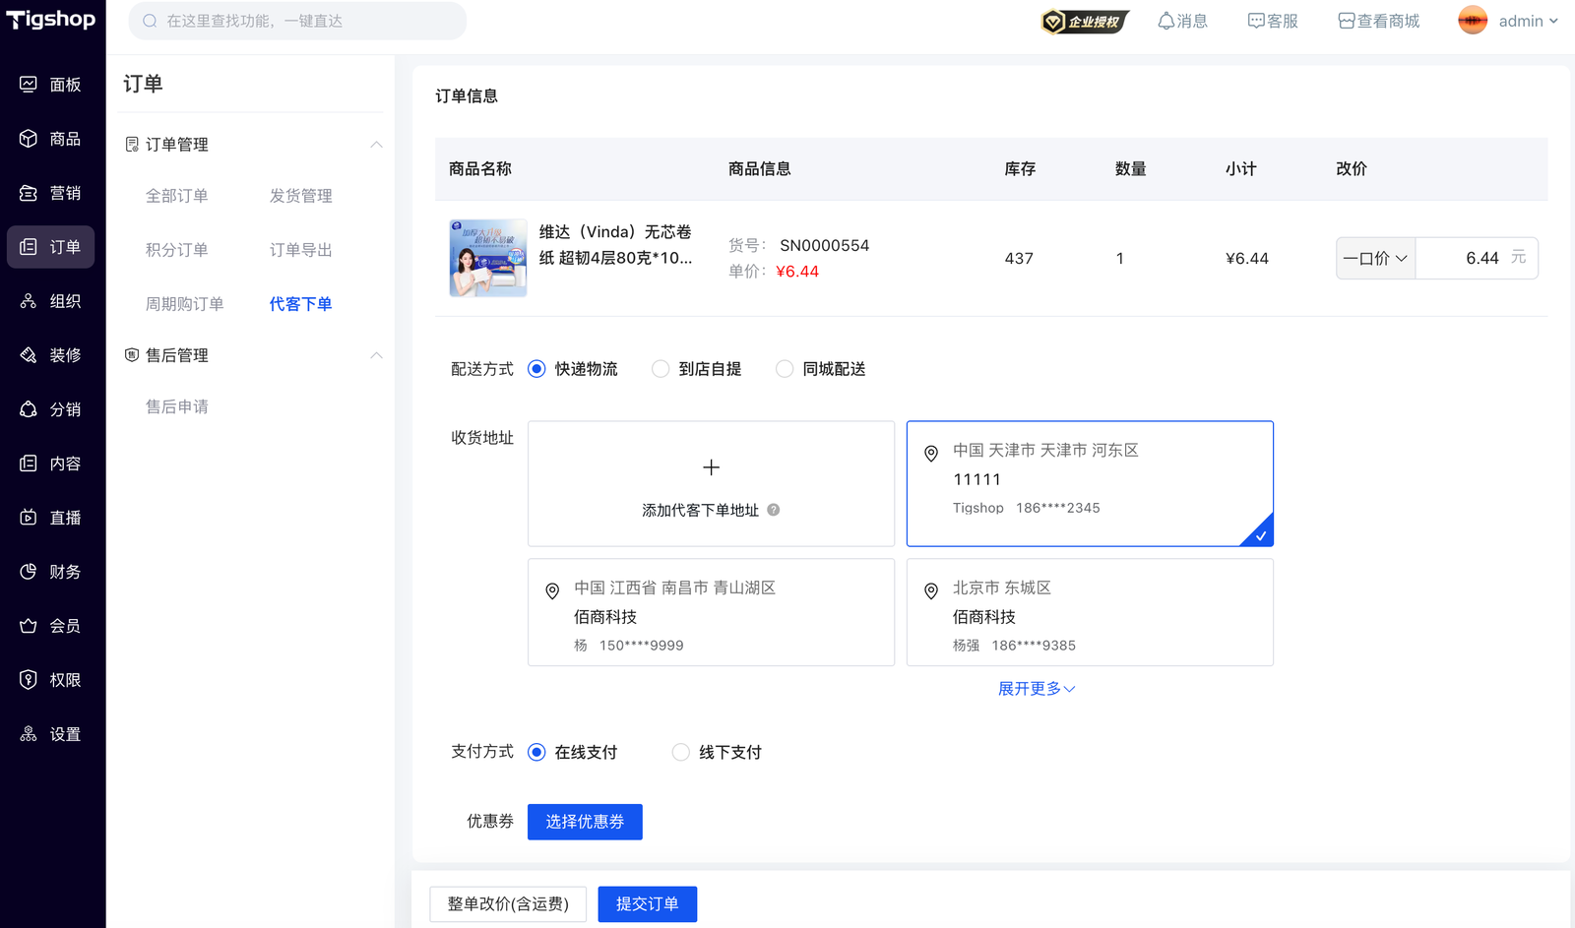This screenshot has height=928, width=1575.
Task: Open 设置 in the left sidebar
Action: click(x=52, y=734)
